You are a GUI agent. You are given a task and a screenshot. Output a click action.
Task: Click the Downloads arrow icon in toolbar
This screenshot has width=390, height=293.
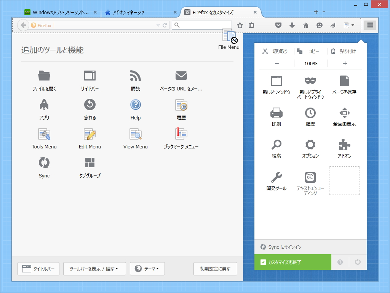pyautogui.click(x=292, y=25)
